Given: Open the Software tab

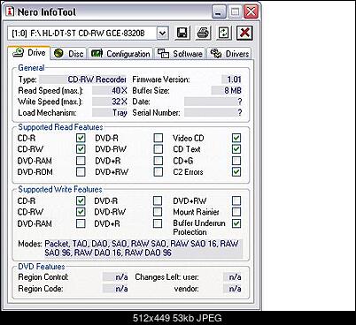Looking at the screenshot, I should point(180,54).
